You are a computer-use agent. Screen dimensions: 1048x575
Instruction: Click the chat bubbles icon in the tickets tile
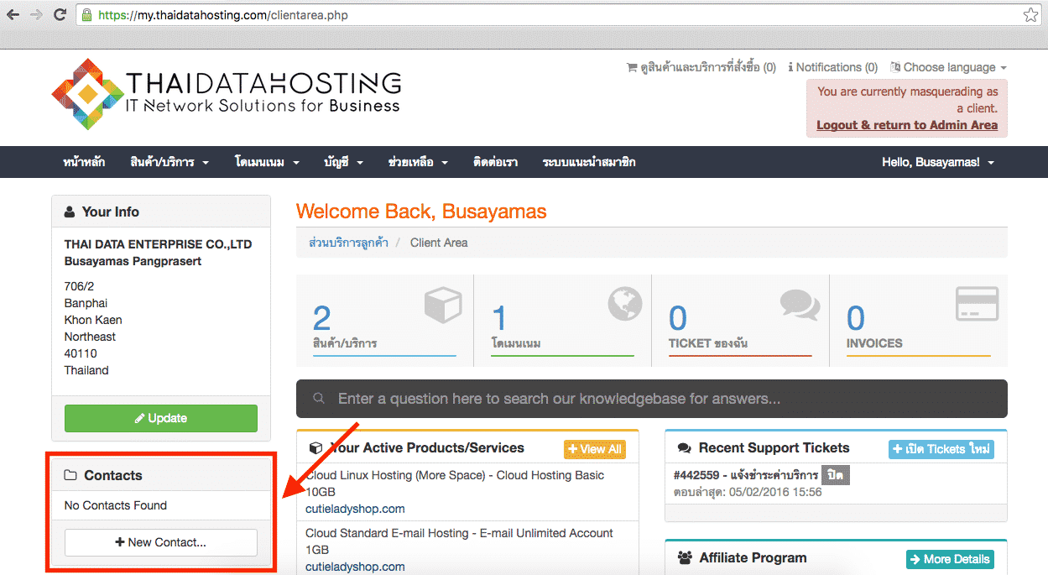coord(800,305)
